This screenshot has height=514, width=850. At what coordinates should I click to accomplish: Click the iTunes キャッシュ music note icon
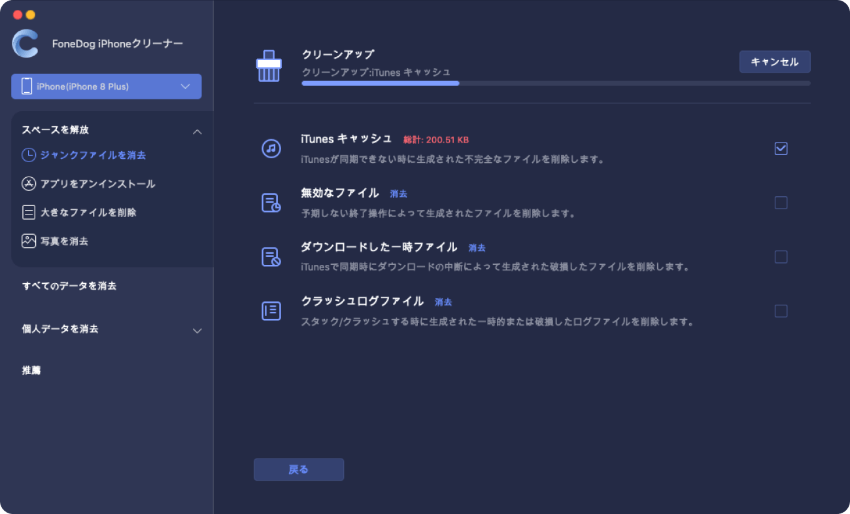pyautogui.click(x=271, y=148)
